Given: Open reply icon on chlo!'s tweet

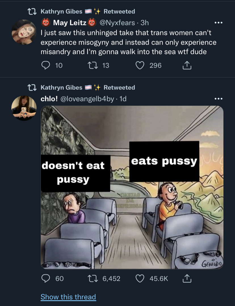Looking at the screenshot, I should (45, 278).
